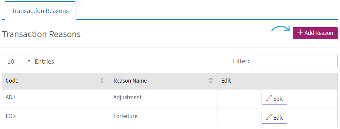Screen dimensions: 340x129
Task: Sort by Reason Name column arrows
Action: click(211, 81)
